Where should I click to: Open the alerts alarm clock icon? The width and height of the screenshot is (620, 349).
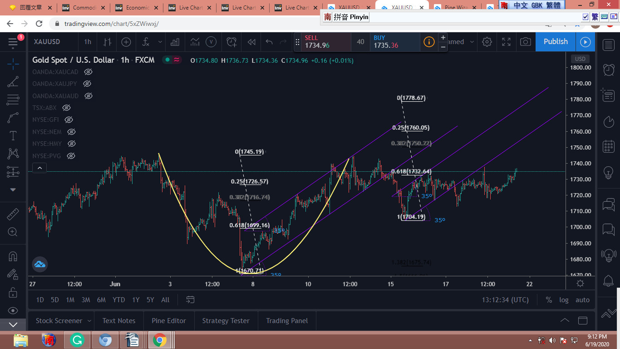pyautogui.click(x=609, y=69)
